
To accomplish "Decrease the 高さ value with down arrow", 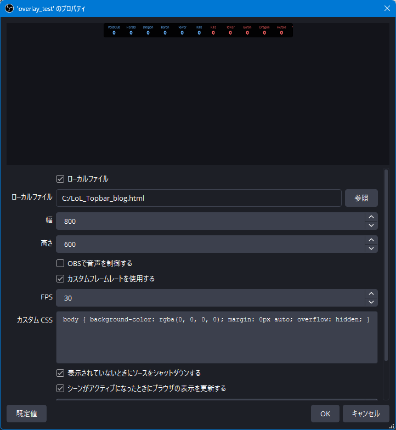I will click(x=371, y=248).
